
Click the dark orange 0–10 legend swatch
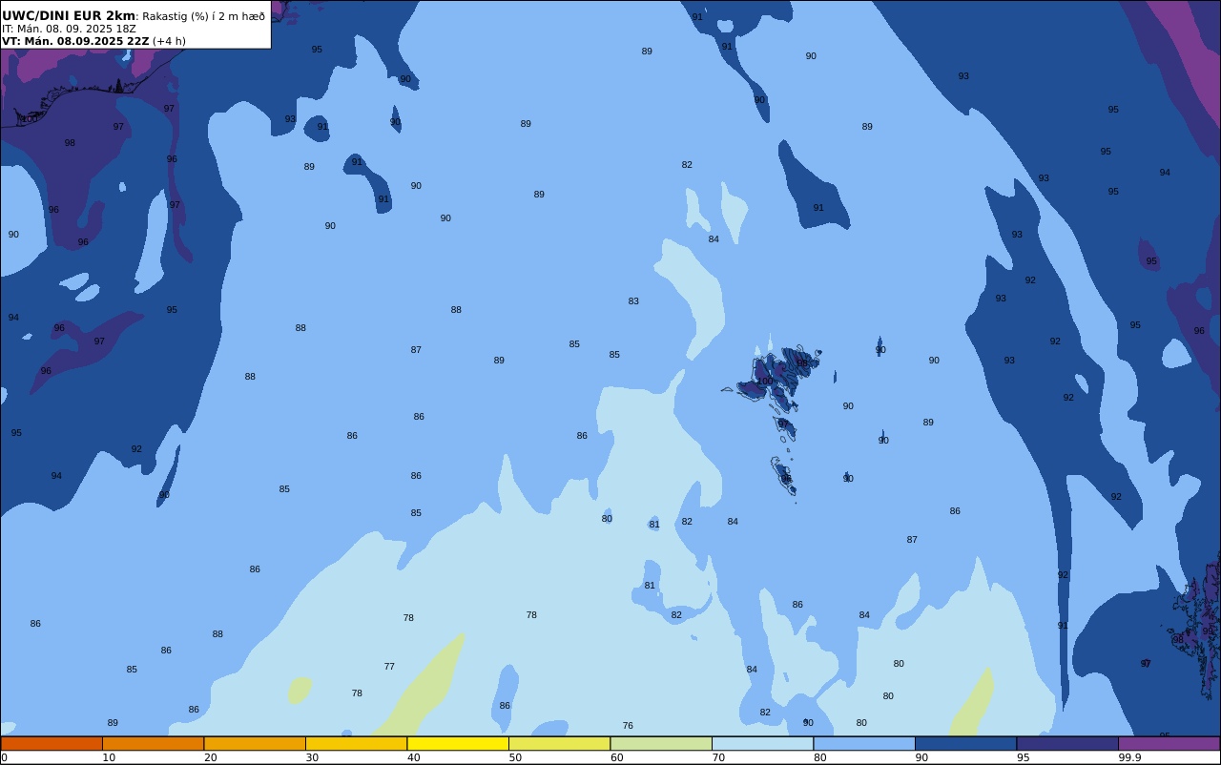[x=52, y=743]
